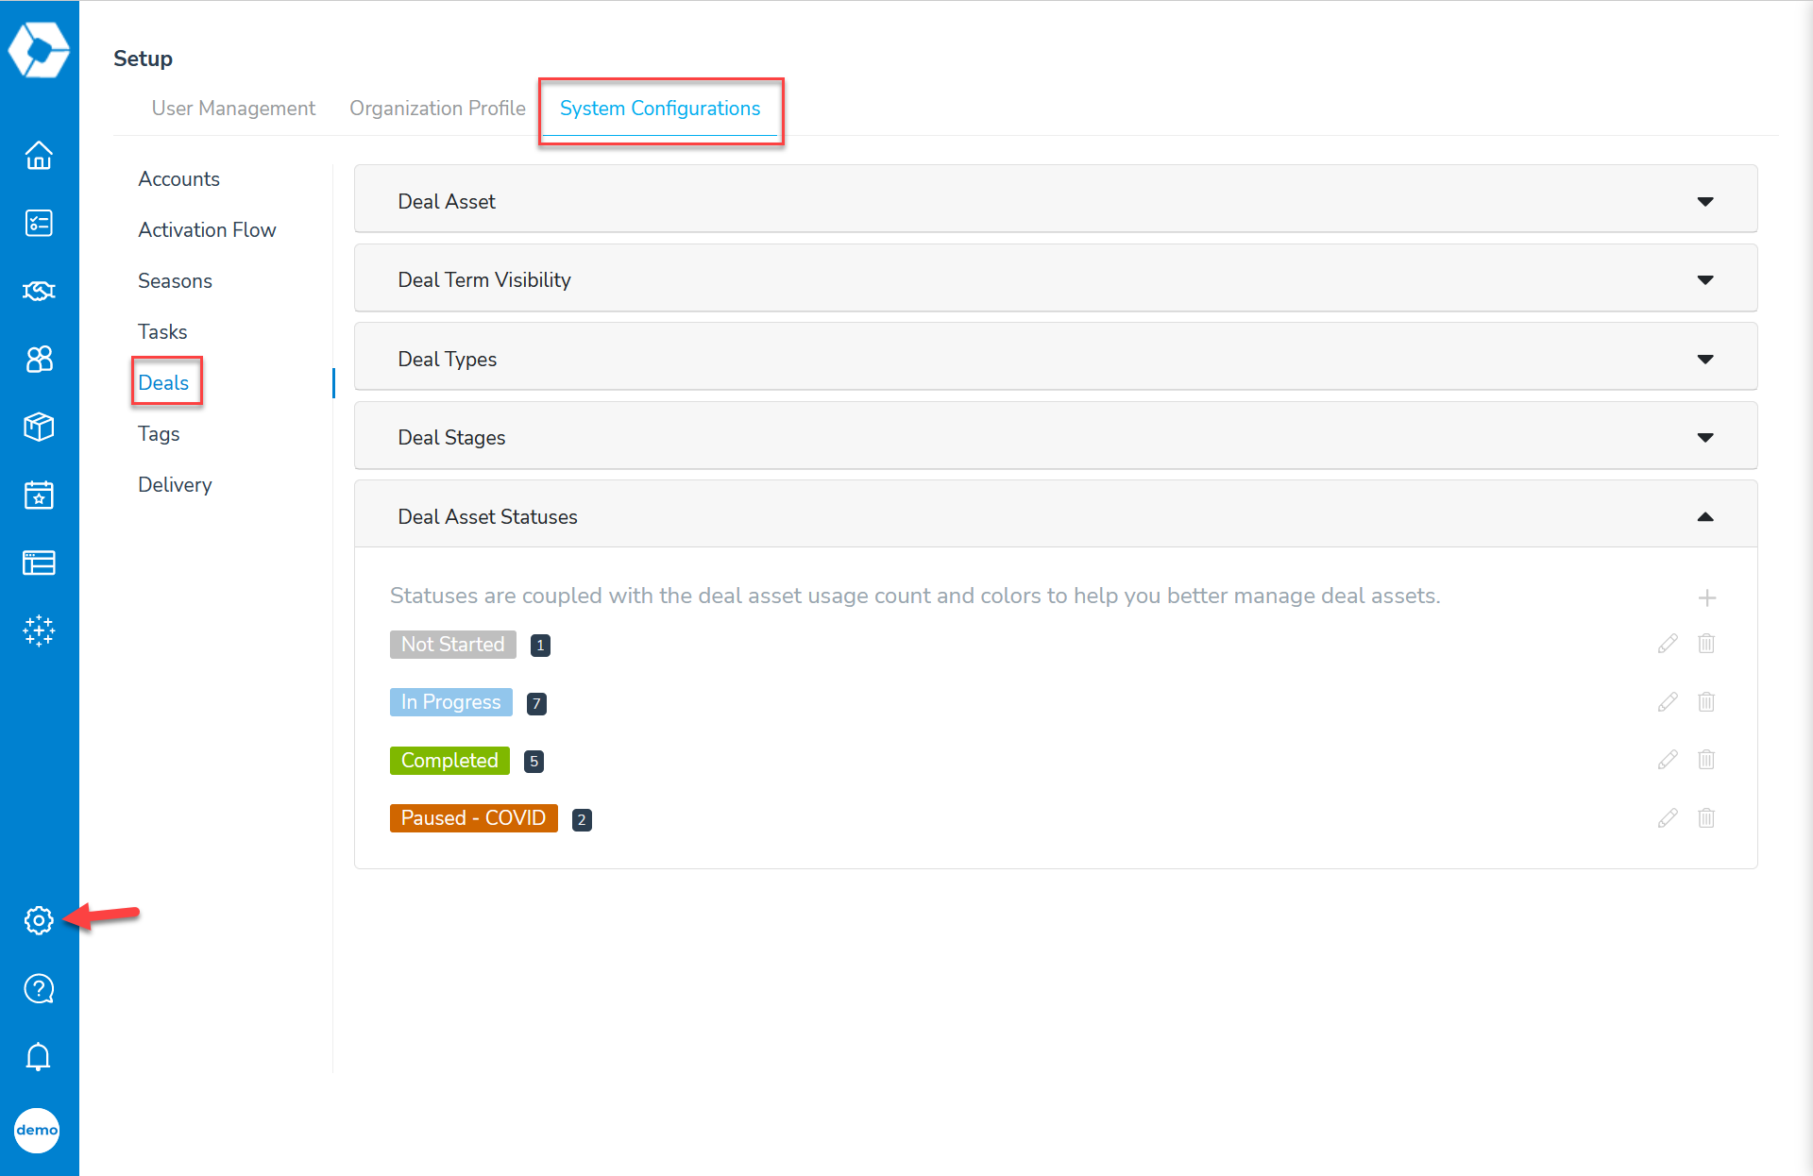Image resolution: width=1813 pixels, height=1176 pixels.
Task: Edit the Completed status
Action: click(x=1668, y=760)
